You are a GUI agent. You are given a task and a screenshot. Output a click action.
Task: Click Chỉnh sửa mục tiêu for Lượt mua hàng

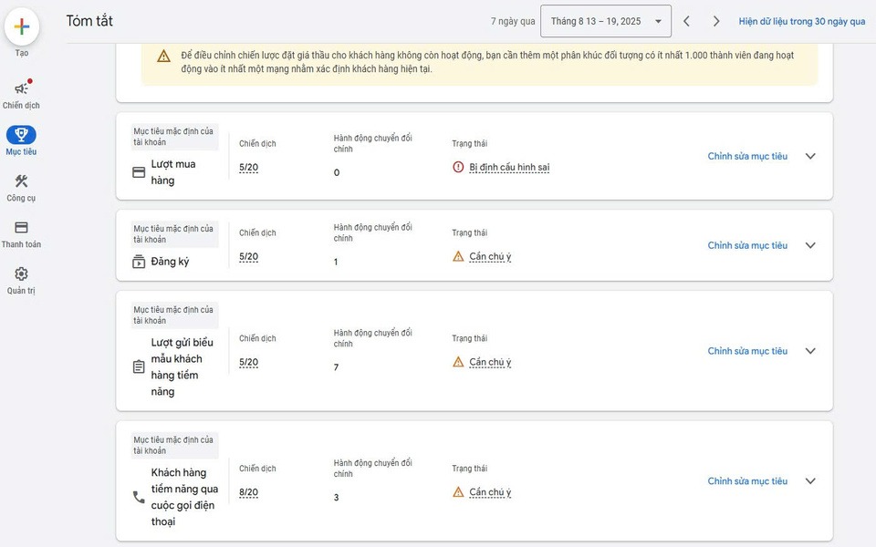pos(747,156)
